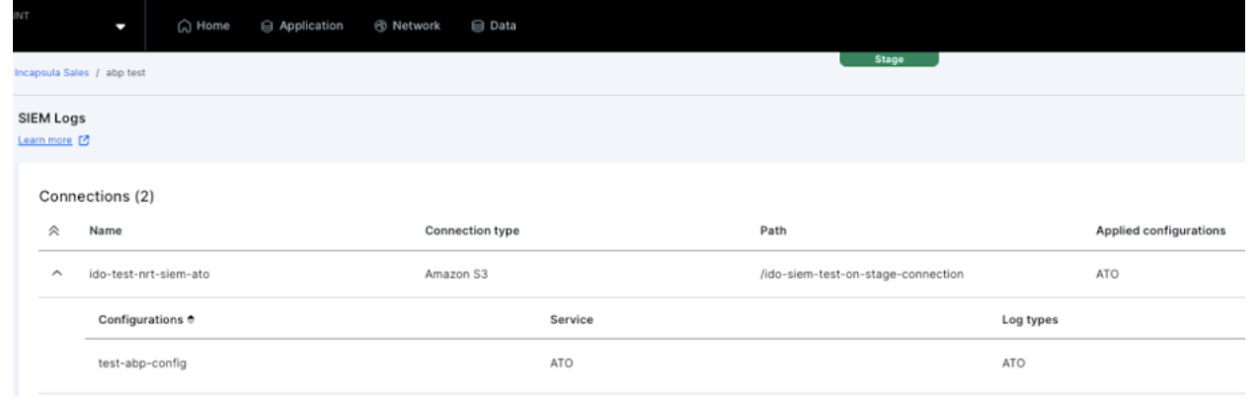Click the Path column header
This screenshot has width=1260, height=411.
(773, 231)
